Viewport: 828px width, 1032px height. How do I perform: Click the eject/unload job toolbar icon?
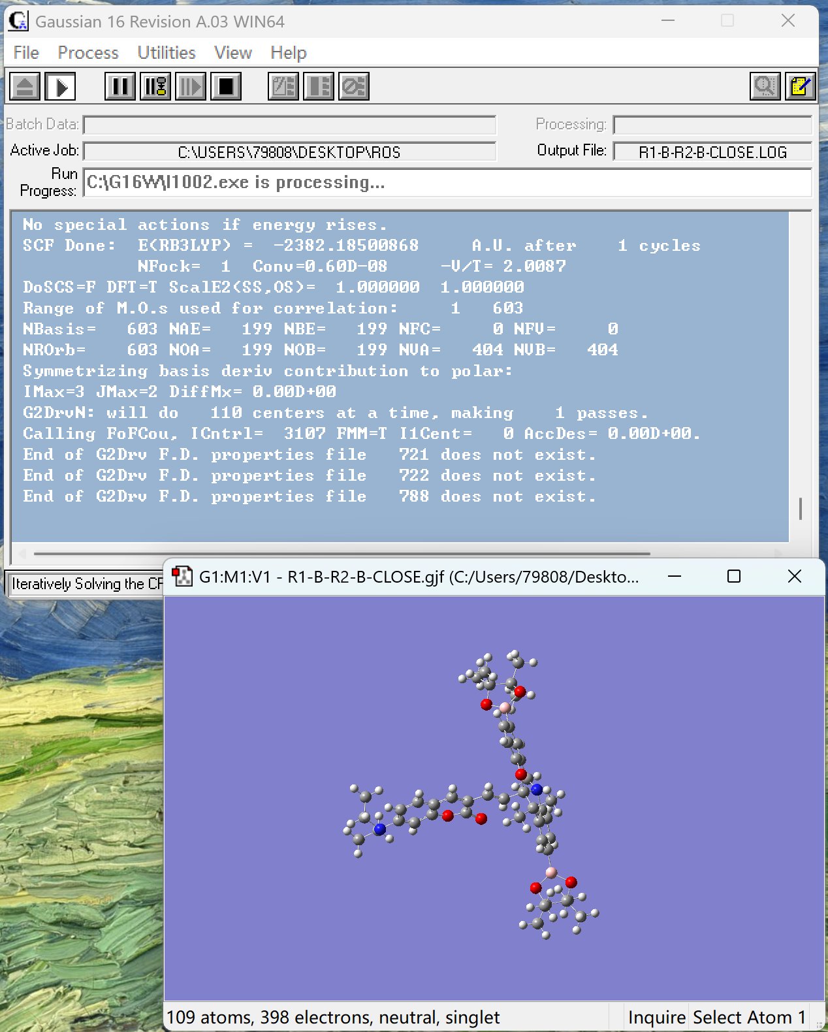[x=25, y=86]
